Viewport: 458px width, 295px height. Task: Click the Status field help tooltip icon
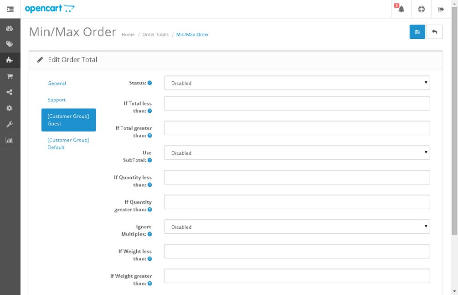tap(149, 83)
